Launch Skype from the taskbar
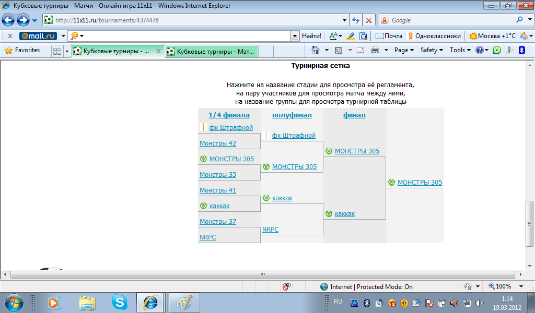Screen dimensions: 535x313 (119, 302)
